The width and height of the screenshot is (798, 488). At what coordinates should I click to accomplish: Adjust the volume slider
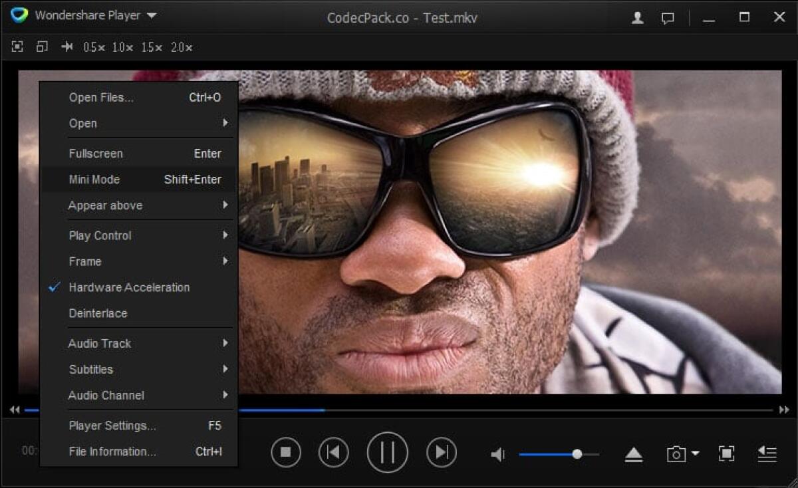coord(576,453)
